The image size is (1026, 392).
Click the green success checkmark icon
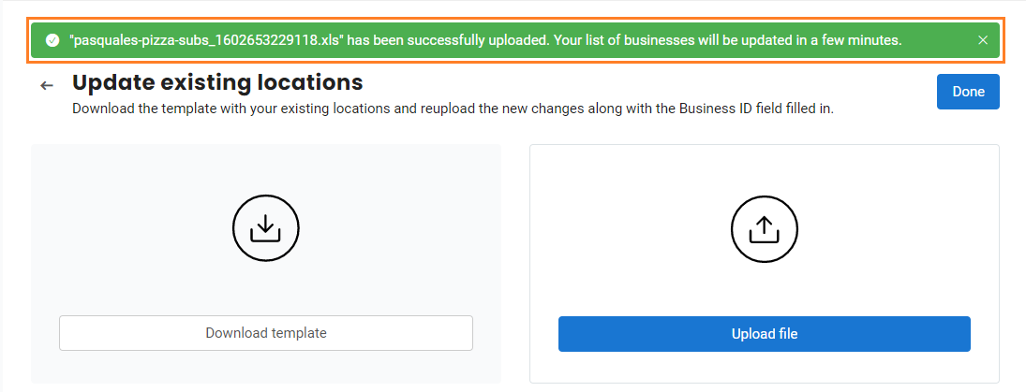[x=52, y=40]
